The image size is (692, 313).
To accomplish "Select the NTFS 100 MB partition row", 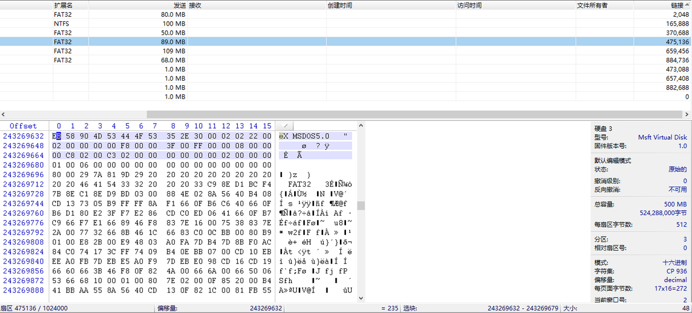I will pyautogui.click(x=119, y=24).
